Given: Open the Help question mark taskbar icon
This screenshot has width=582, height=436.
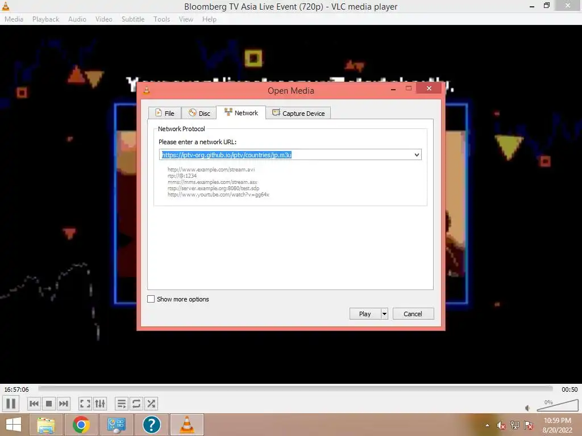Looking at the screenshot, I should pyautogui.click(x=151, y=425).
